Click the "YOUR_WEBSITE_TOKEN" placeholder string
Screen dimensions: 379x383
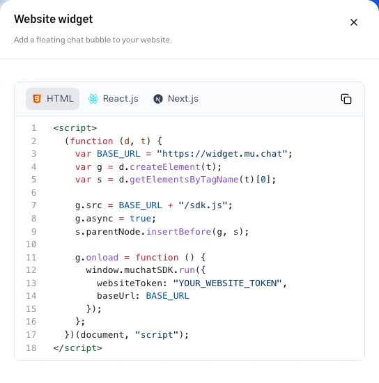pyautogui.click(x=227, y=283)
